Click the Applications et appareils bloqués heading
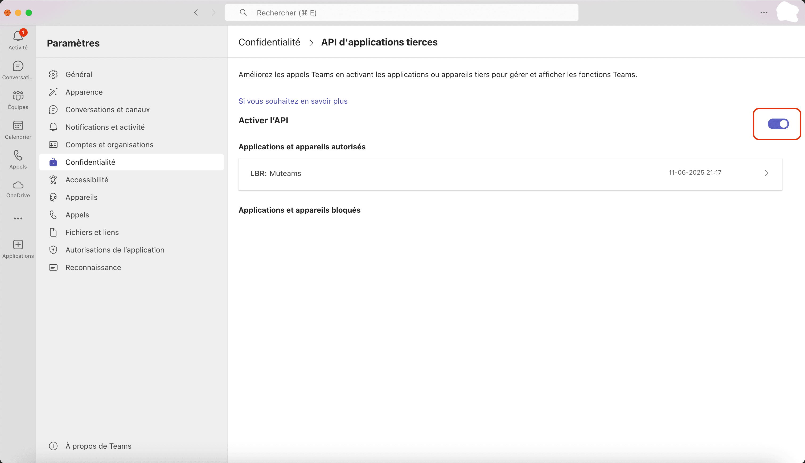The width and height of the screenshot is (805, 463). (299, 210)
